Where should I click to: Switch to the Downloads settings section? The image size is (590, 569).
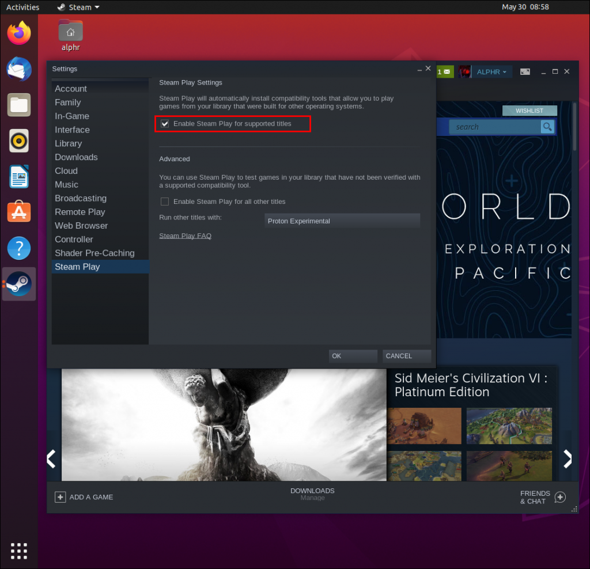[76, 157]
